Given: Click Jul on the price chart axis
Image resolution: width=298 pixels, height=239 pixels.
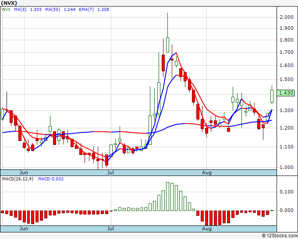Looking at the screenshot, I should pyautogui.click(x=110, y=173).
